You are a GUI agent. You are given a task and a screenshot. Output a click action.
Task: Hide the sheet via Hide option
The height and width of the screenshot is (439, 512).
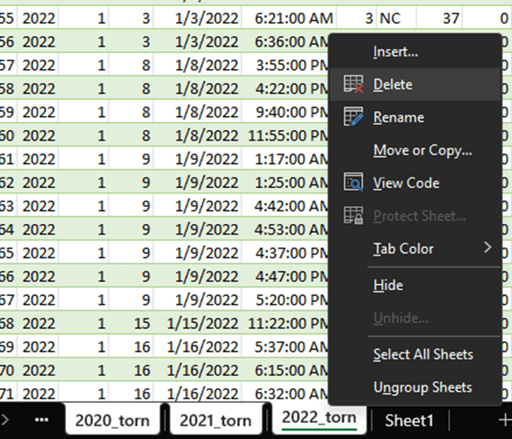(388, 286)
